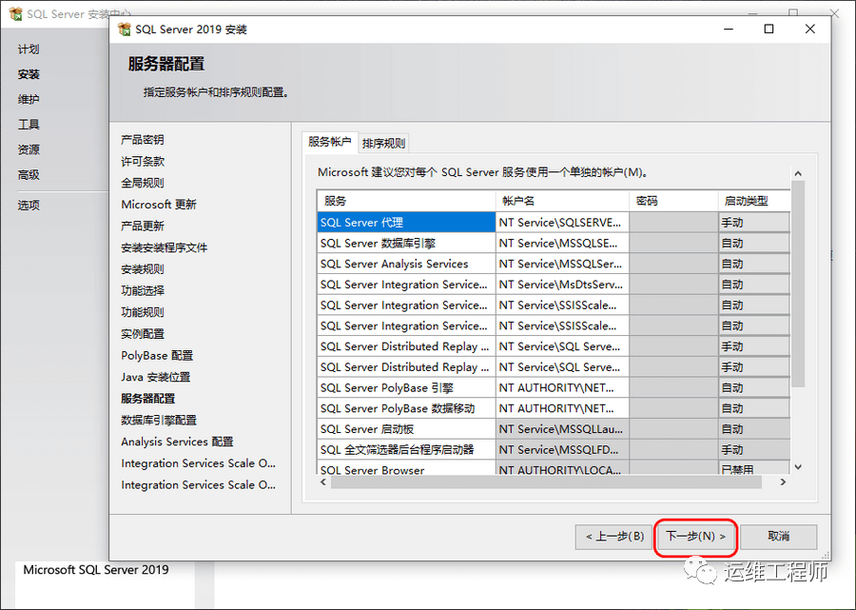
Task: Go back with 上一步(B) button
Action: [614, 537]
